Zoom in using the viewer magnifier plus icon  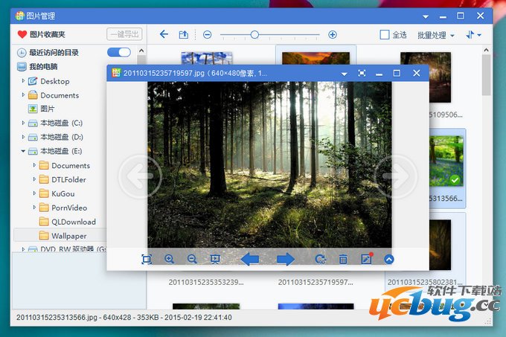tap(169, 259)
